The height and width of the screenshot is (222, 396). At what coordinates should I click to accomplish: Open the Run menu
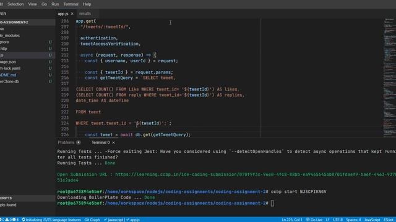tap(55, 4)
